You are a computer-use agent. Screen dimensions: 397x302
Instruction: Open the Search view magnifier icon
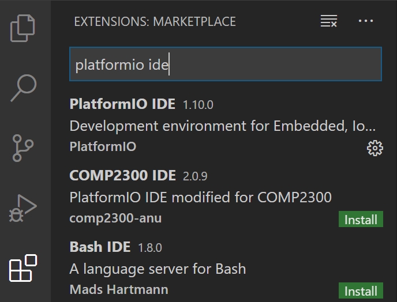click(23, 87)
